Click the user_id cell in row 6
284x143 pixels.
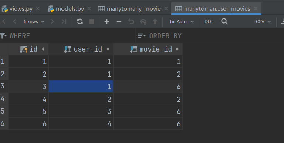point(81,124)
